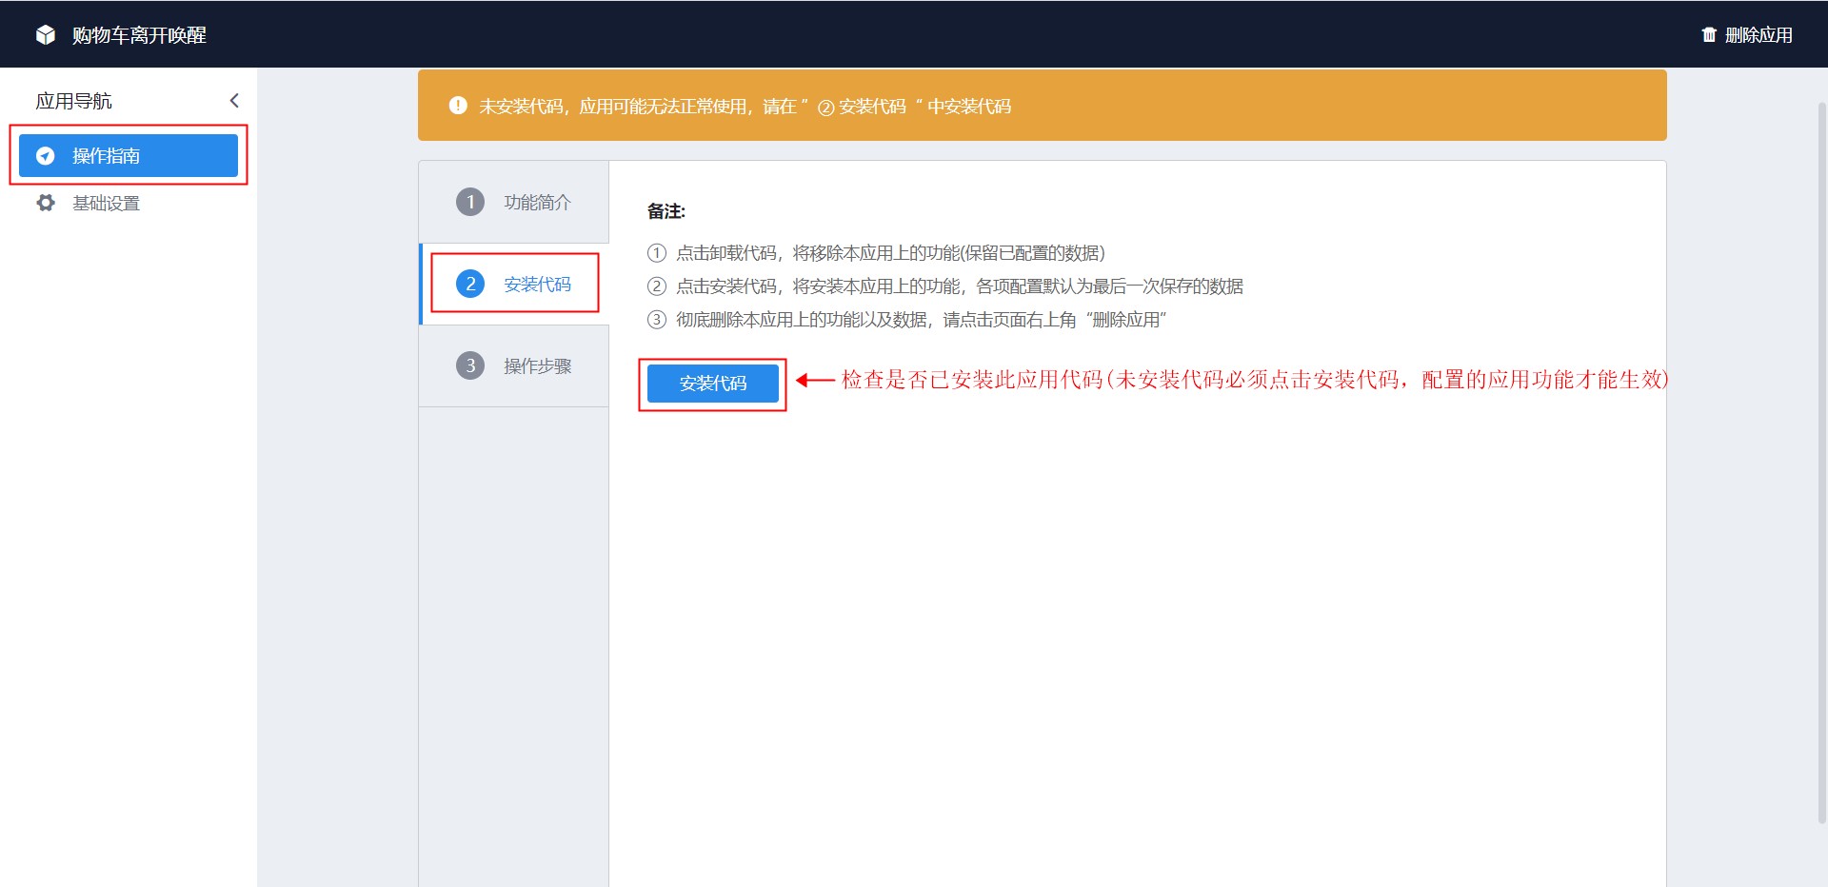Click the cube logo icon in header
The image size is (1828, 887).
46,35
